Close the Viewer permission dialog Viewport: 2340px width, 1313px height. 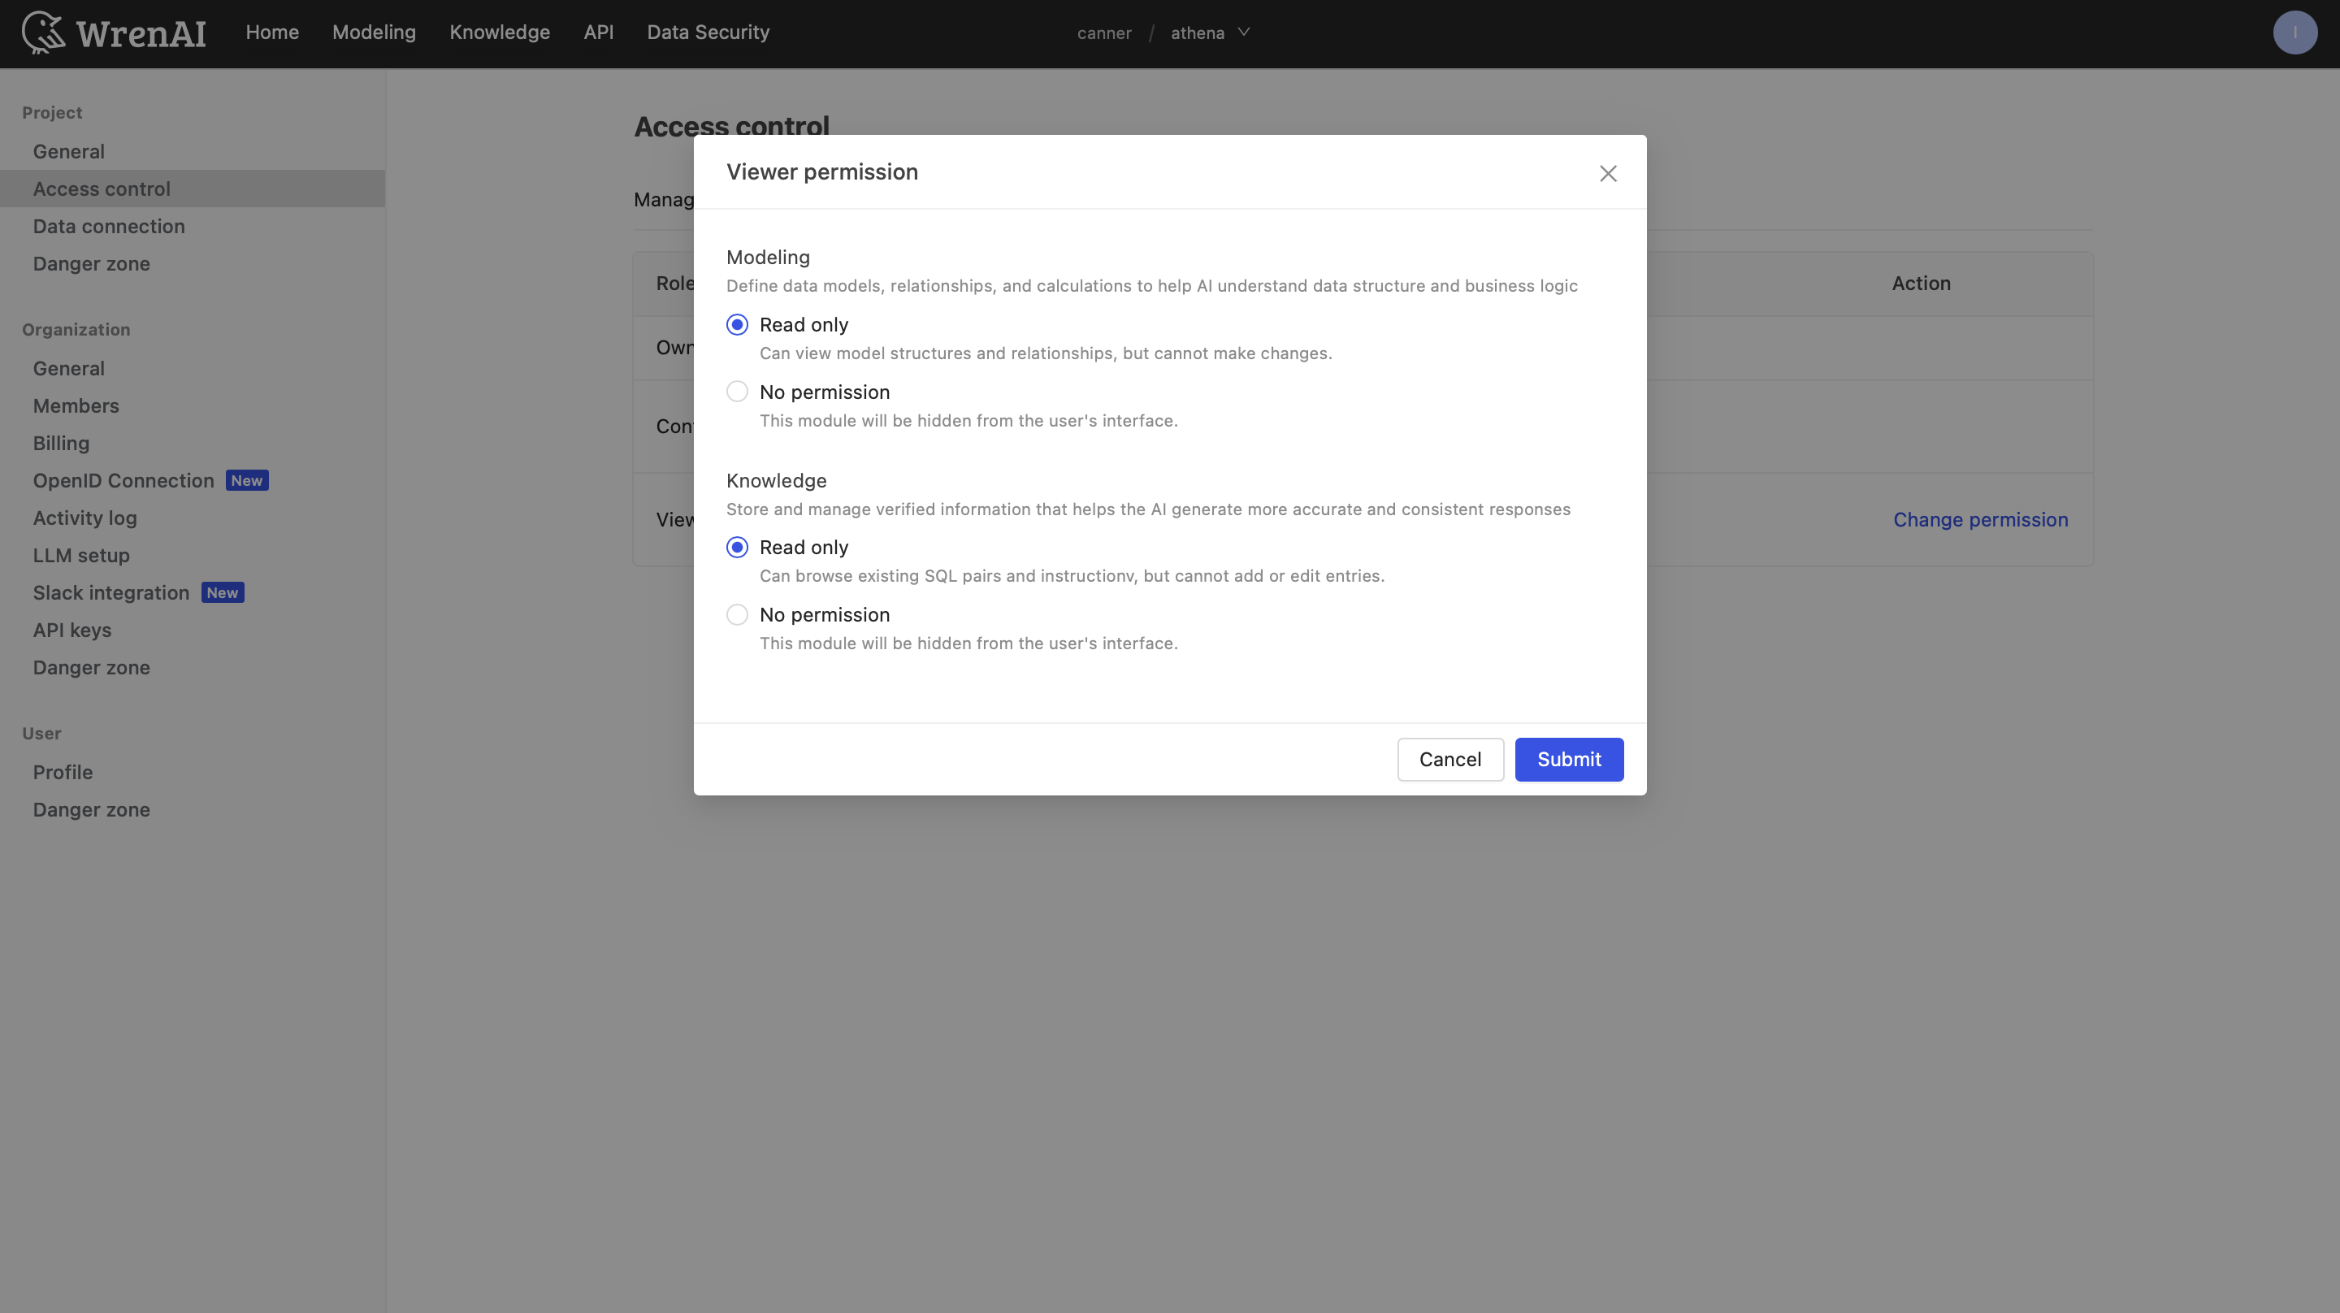coord(1608,174)
